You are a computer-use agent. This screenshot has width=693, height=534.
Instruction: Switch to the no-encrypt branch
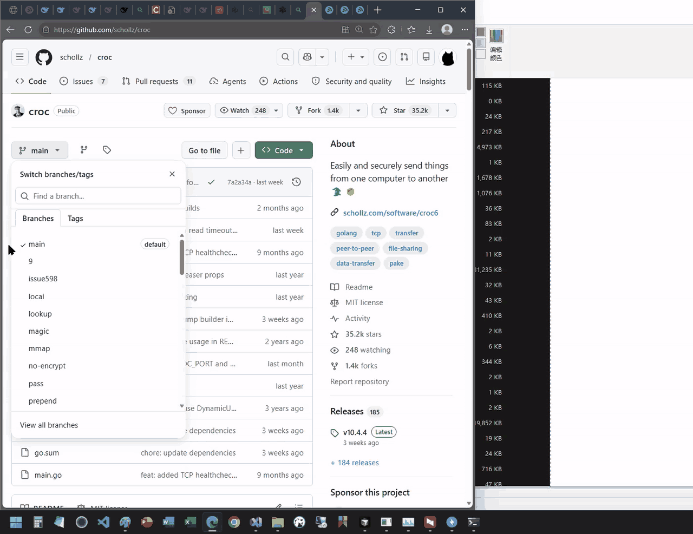coord(98,366)
